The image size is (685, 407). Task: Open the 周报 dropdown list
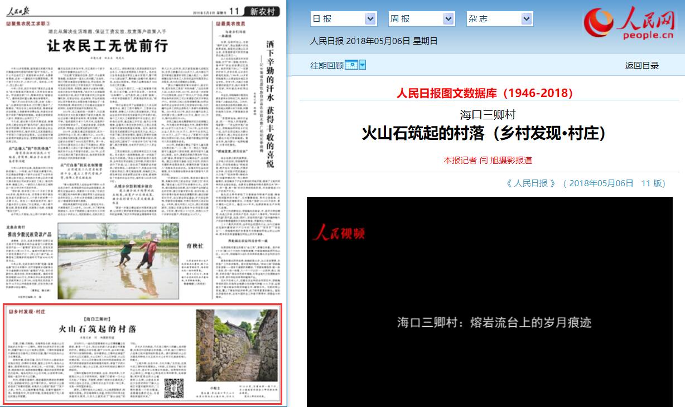coord(422,19)
